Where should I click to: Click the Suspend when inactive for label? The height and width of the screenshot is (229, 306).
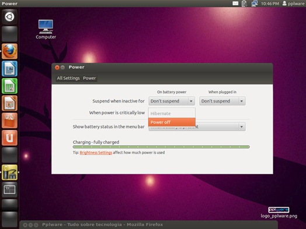[119, 101]
